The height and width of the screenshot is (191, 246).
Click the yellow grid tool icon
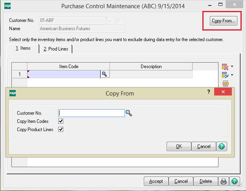[225, 83]
